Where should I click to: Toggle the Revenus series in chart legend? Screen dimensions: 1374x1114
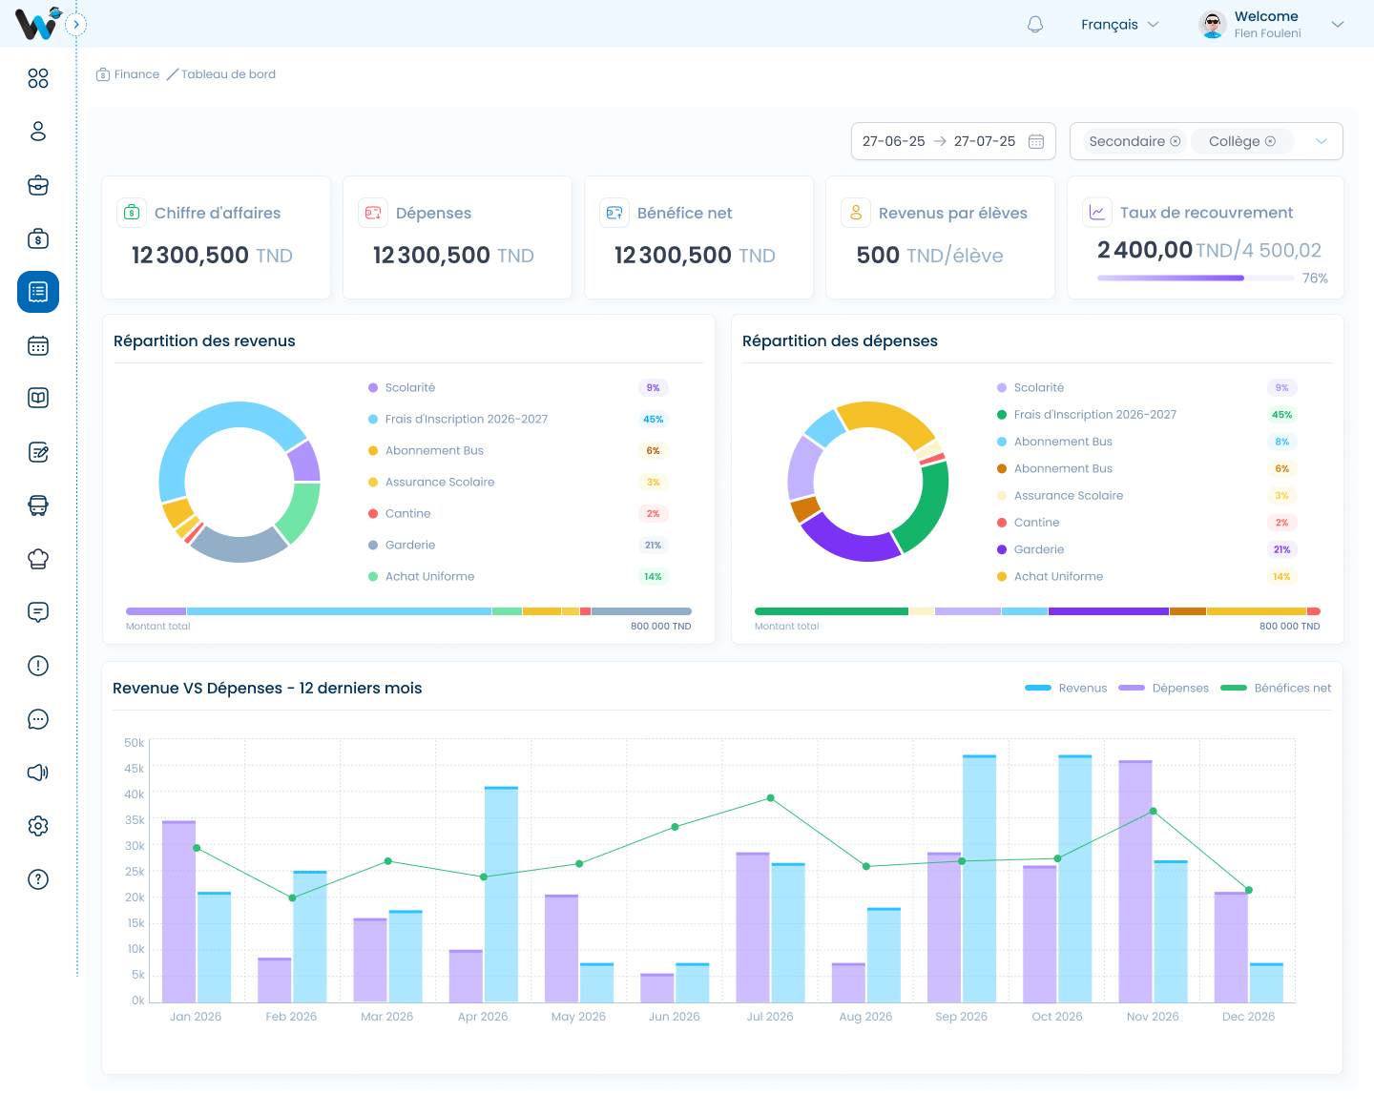tap(1066, 688)
